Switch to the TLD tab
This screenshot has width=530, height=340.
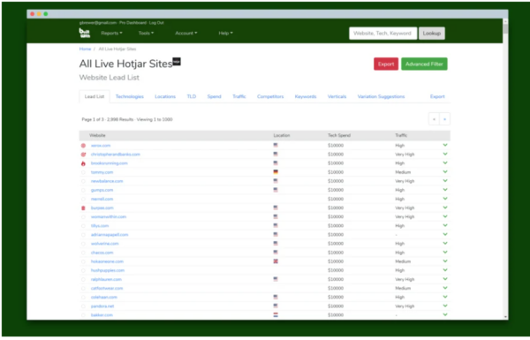tap(192, 96)
